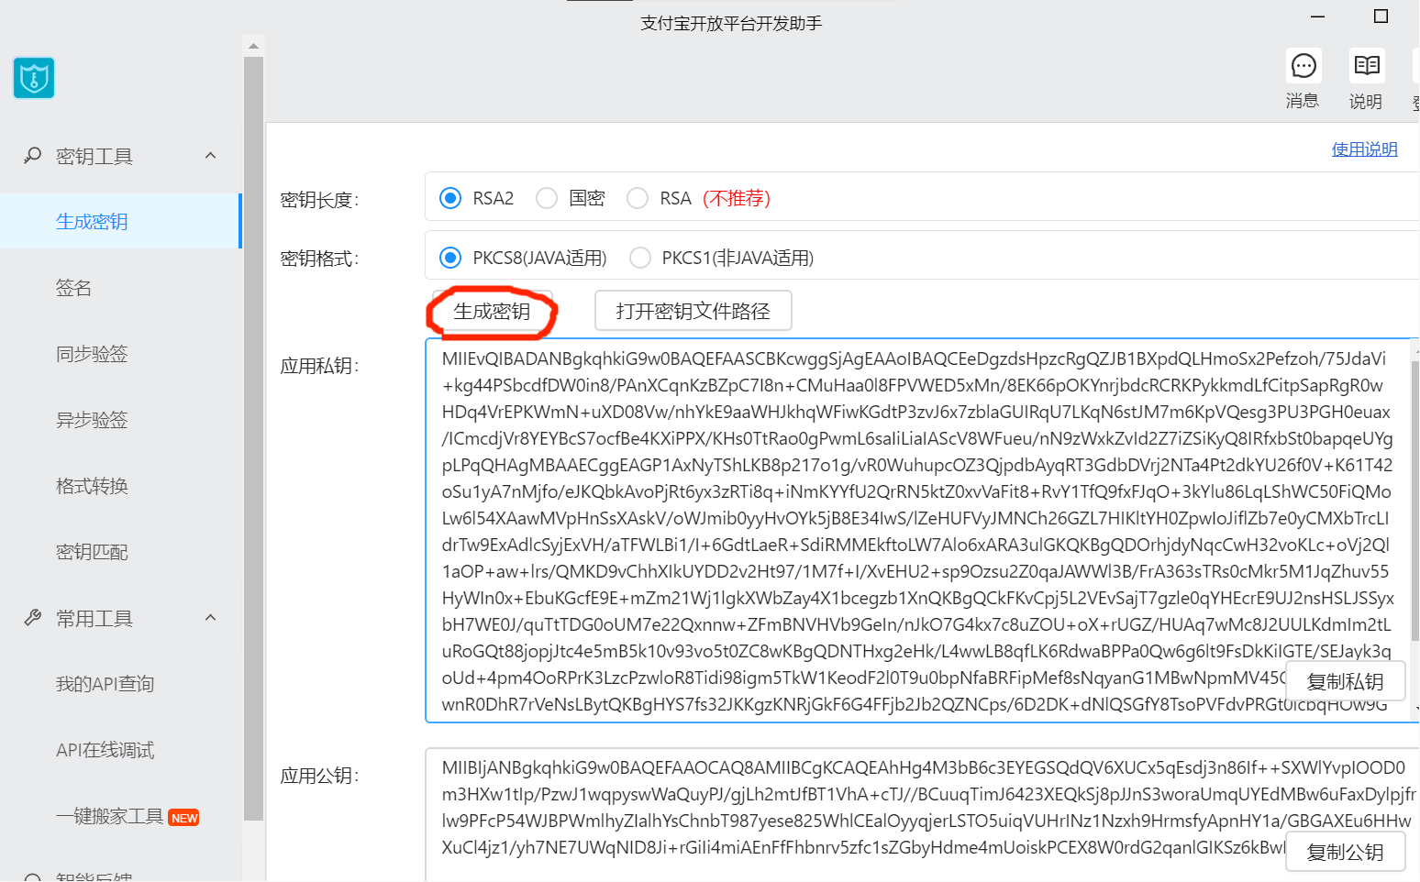This screenshot has width=1420, height=882.
Task: Click the sidebar vertical scrollbar thumb
Action: [253, 438]
